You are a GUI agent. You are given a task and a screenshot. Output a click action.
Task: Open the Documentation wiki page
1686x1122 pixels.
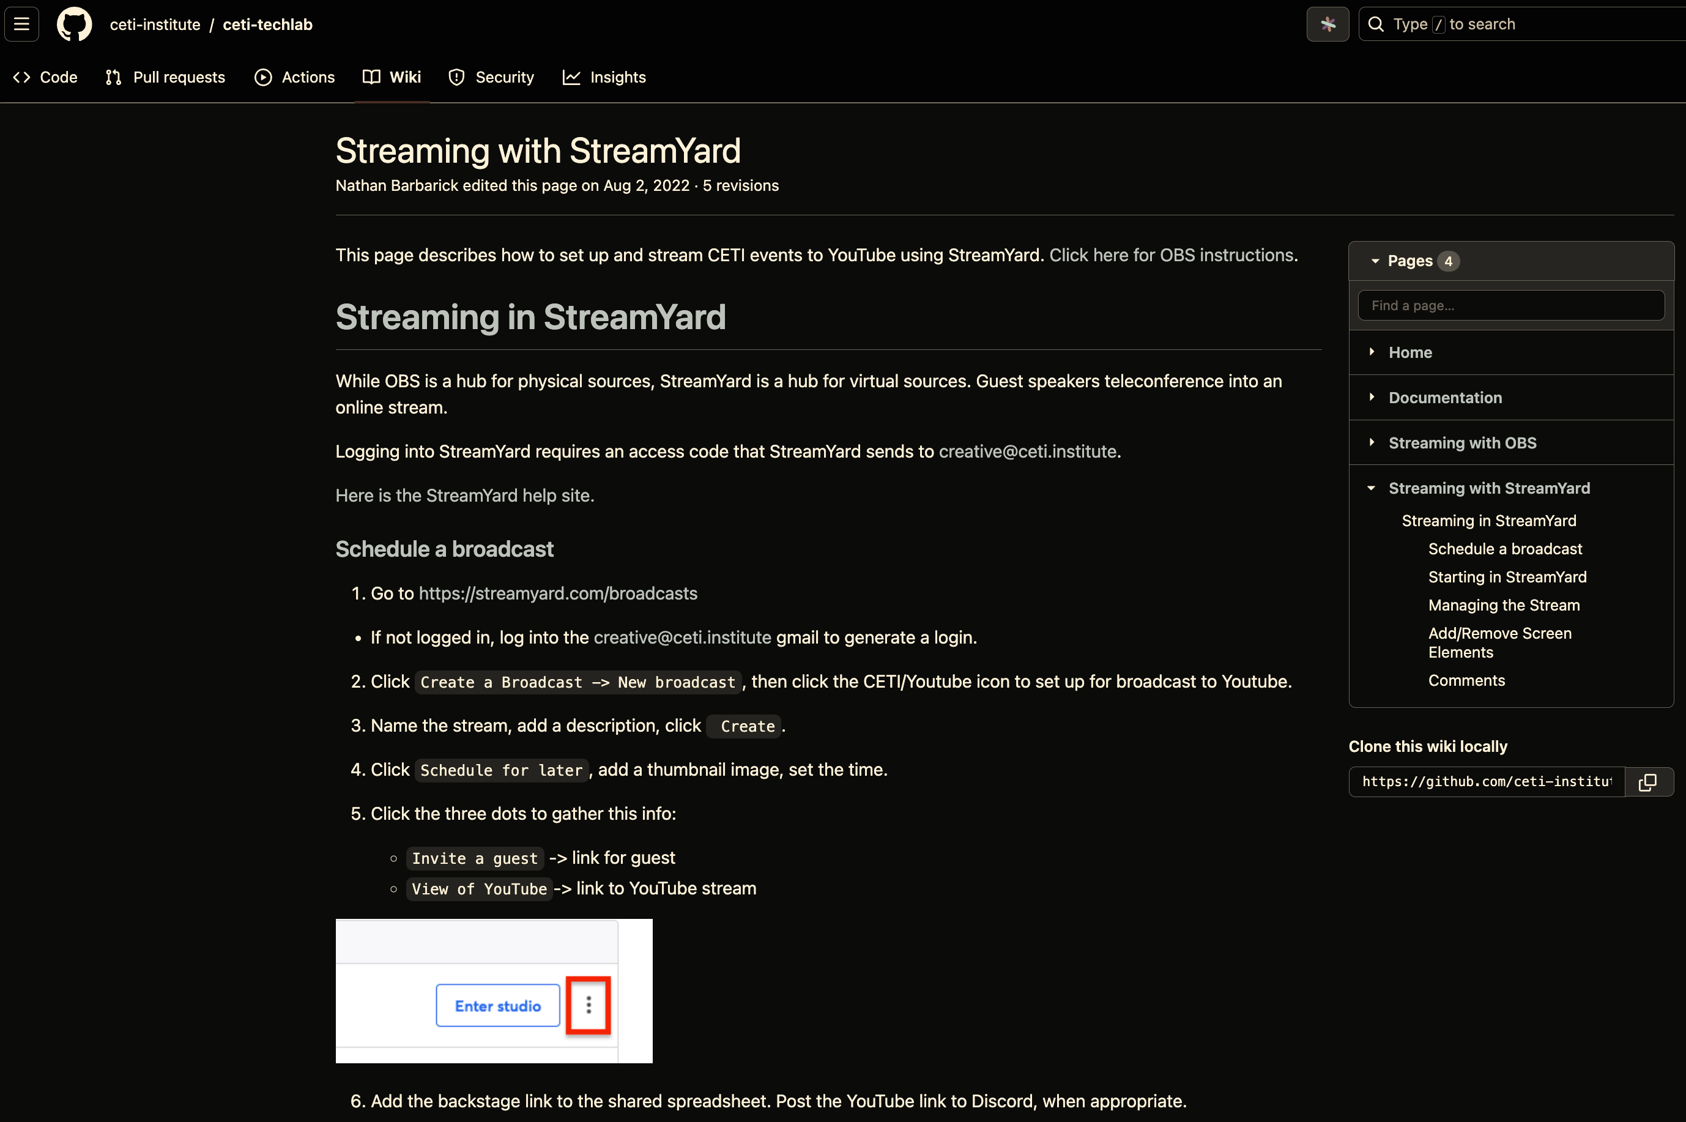1445,397
